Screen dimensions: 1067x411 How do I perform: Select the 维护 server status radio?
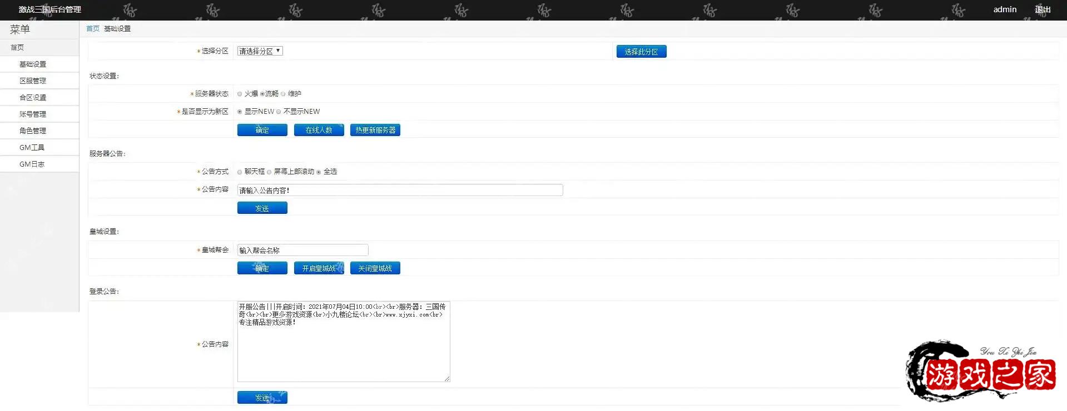(x=283, y=94)
